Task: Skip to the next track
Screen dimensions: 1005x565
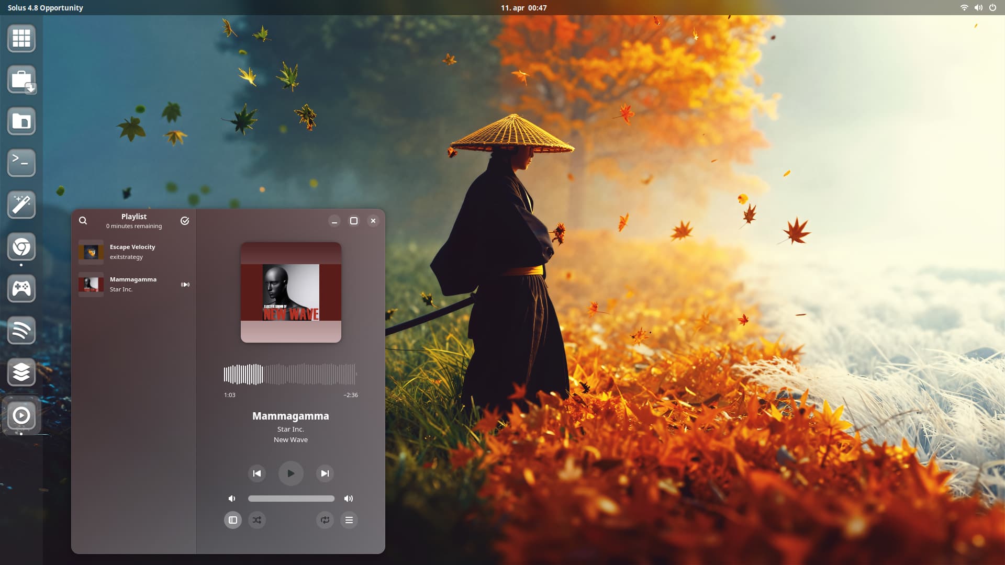Action: (325, 473)
